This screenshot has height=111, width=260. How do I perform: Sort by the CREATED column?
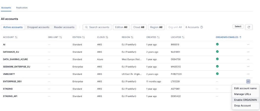point(153,37)
